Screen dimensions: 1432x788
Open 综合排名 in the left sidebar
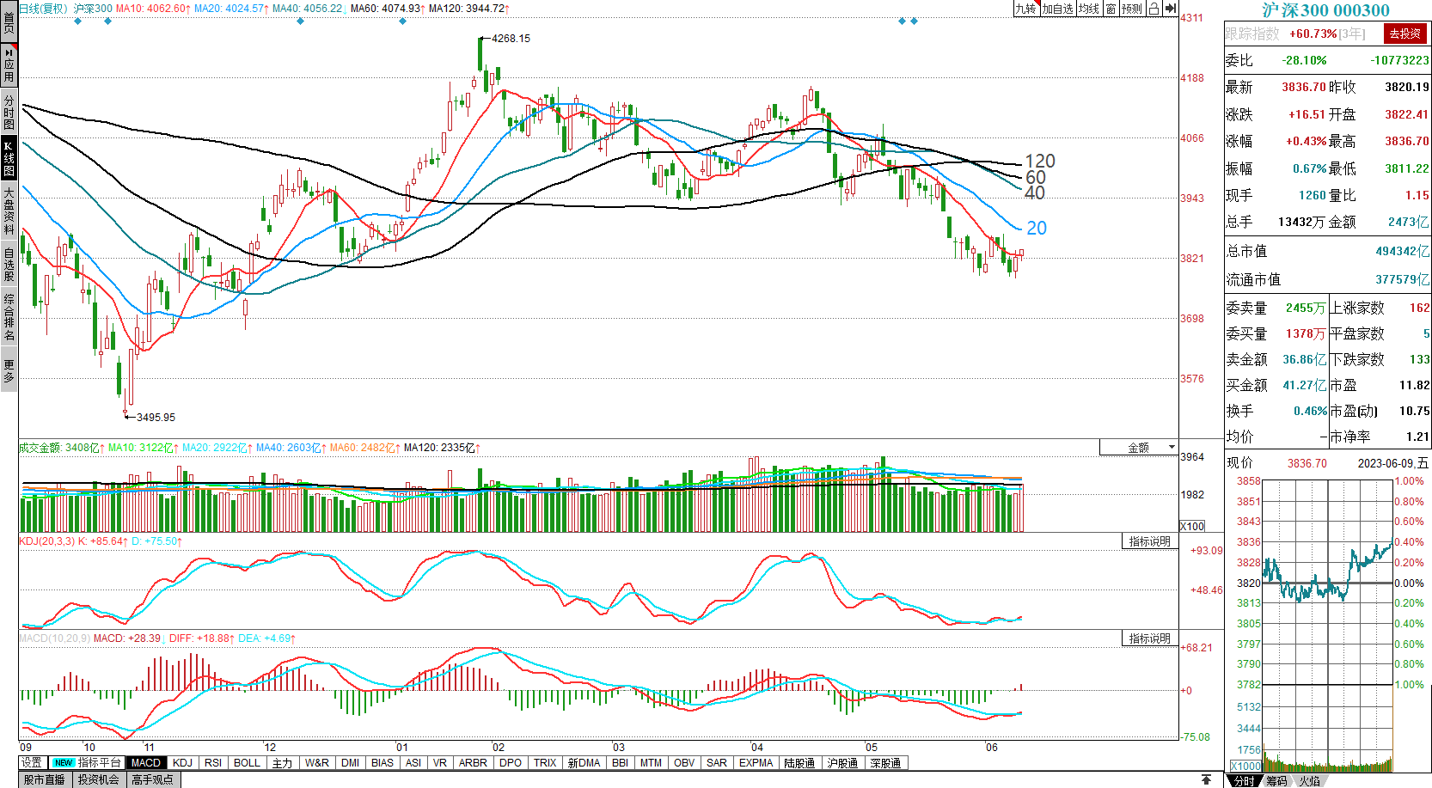pyautogui.click(x=9, y=317)
